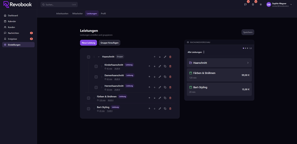Open the Alle Leistungen dropdown
Image resolution: width=297 pixels, height=144 pixels.
tap(196, 52)
